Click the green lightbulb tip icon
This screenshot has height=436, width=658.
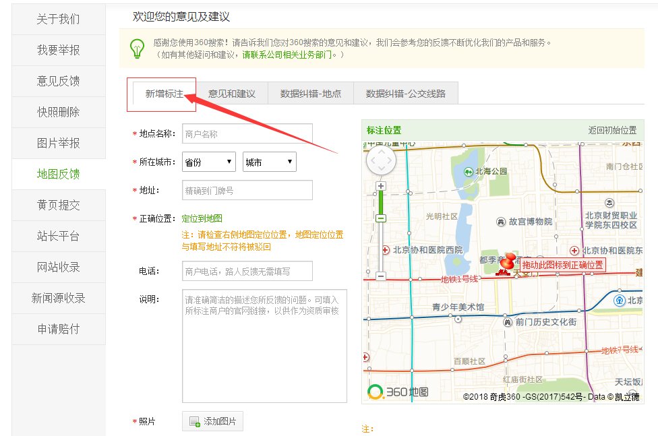coord(137,49)
